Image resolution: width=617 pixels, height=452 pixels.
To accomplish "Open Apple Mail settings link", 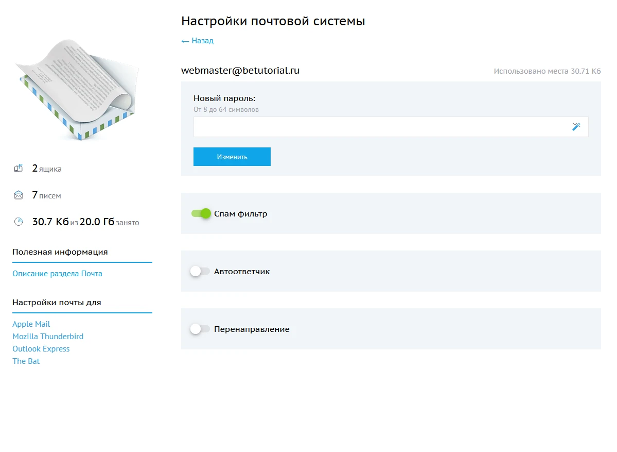I will [x=31, y=324].
